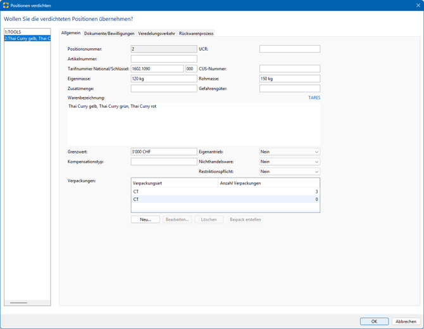Click the Löschen button
424x329 pixels.
pyautogui.click(x=209, y=219)
